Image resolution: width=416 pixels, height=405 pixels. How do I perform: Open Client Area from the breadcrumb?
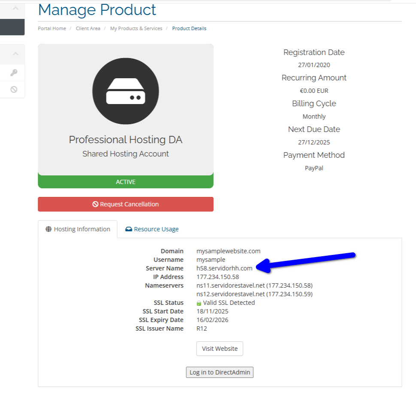(88, 28)
